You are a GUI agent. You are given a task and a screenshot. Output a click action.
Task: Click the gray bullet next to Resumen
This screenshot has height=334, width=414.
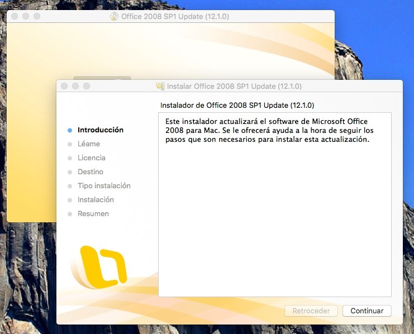70,214
